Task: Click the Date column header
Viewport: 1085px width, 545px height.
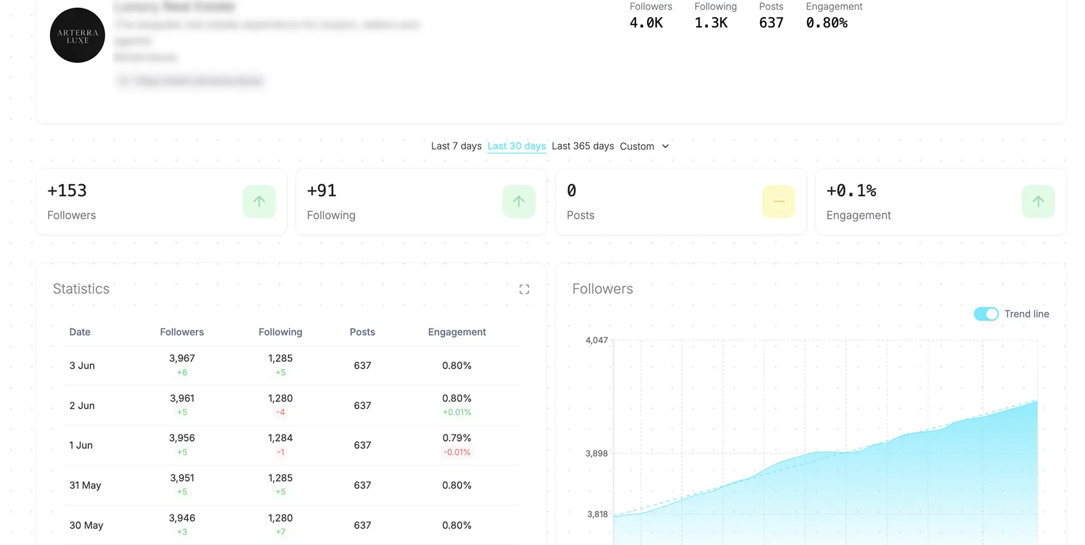Action: (x=80, y=332)
